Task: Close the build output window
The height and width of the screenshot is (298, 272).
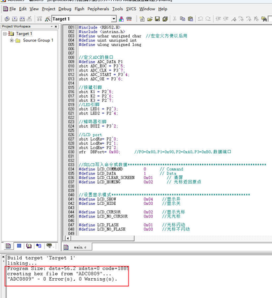Action: pos(3,257)
